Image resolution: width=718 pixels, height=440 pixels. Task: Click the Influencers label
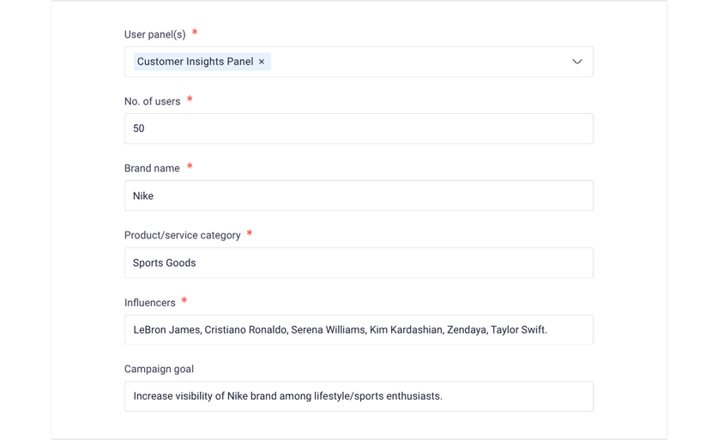click(150, 303)
